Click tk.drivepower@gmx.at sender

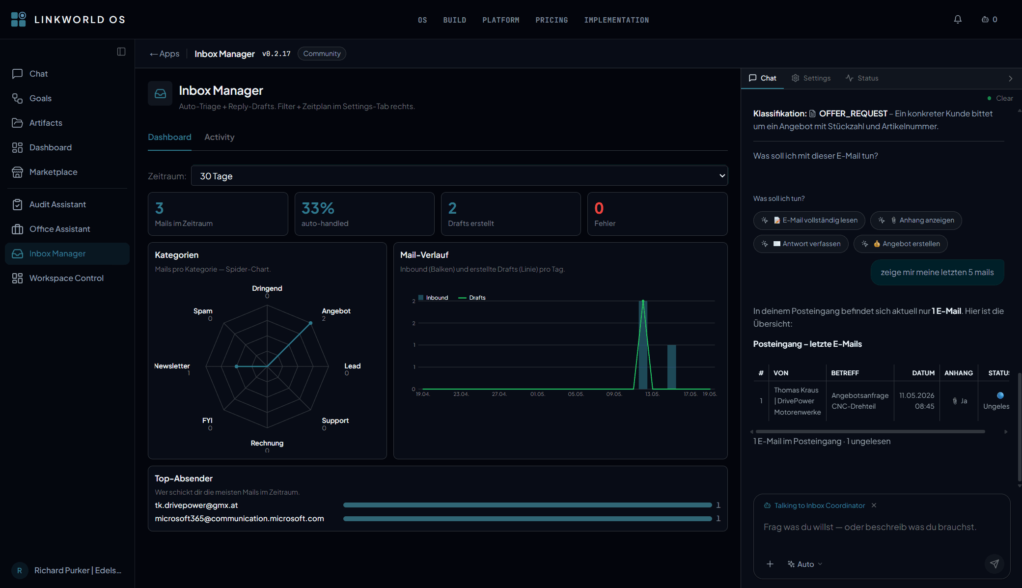click(196, 505)
